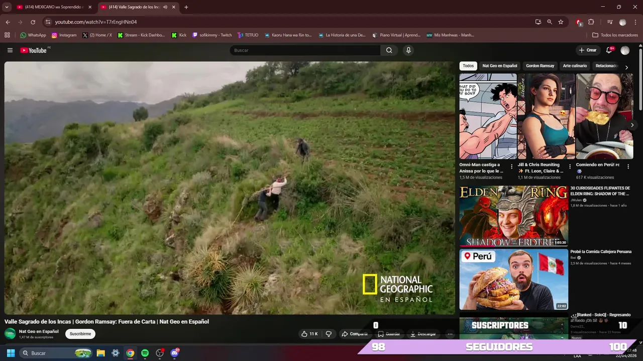Open the new tab plus button
Screen dimensions: 643x361
click(186, 7)
